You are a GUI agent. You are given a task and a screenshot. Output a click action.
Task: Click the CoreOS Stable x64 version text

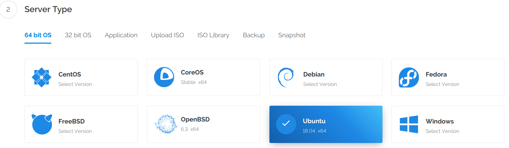194,82
